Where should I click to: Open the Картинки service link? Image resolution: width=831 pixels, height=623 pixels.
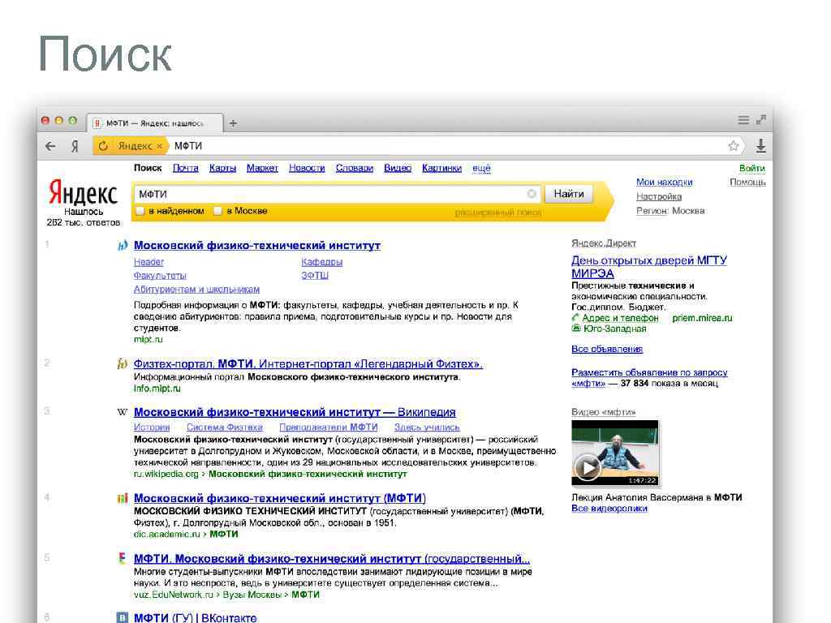(442, 168)
